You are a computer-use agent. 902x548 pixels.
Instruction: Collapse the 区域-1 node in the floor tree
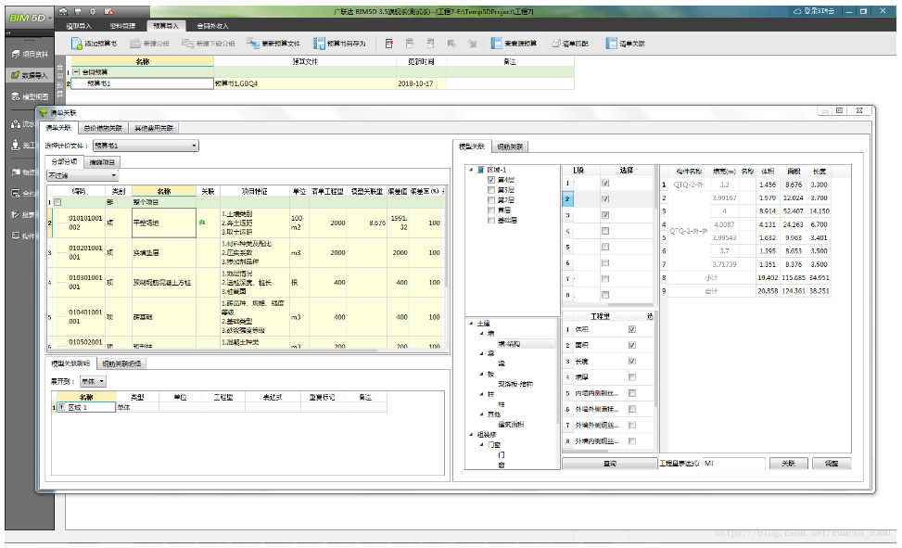click(471, 170)
